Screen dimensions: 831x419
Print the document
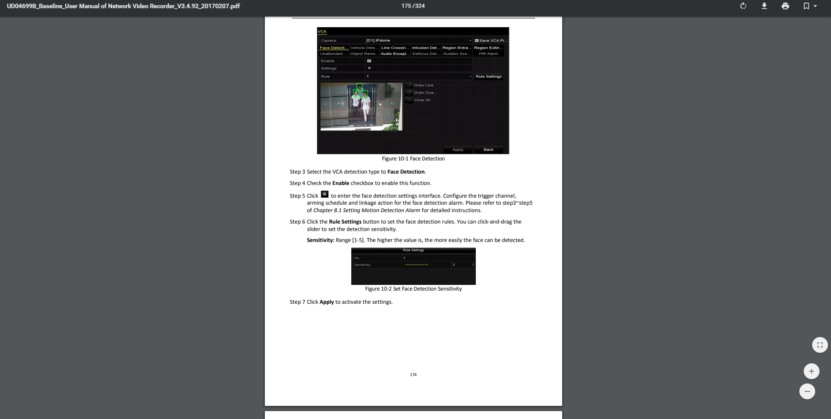785,6
